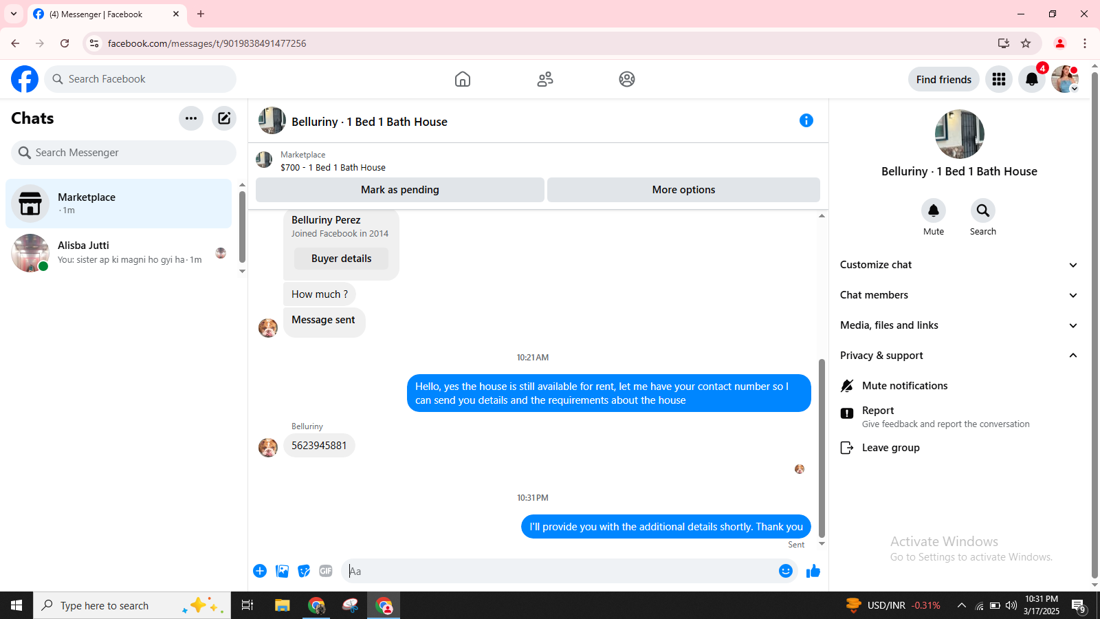Click More options button
The width and height of the screenshot is (1100, 619).
[683, 190]
